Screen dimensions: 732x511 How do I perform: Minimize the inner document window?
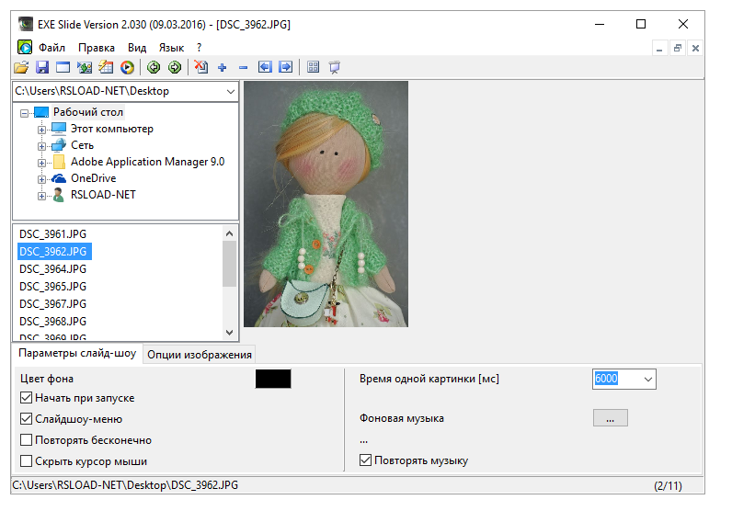659,48
